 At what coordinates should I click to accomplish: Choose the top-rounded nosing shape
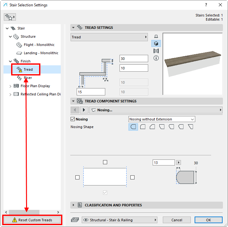[143, 127]
